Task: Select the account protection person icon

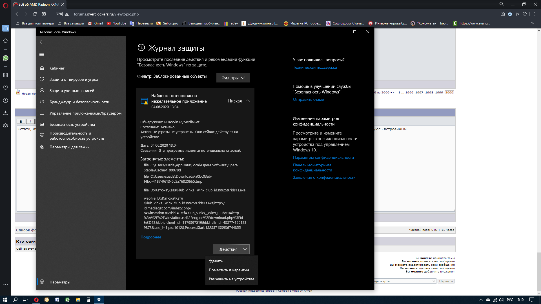Action: point(42,91)
